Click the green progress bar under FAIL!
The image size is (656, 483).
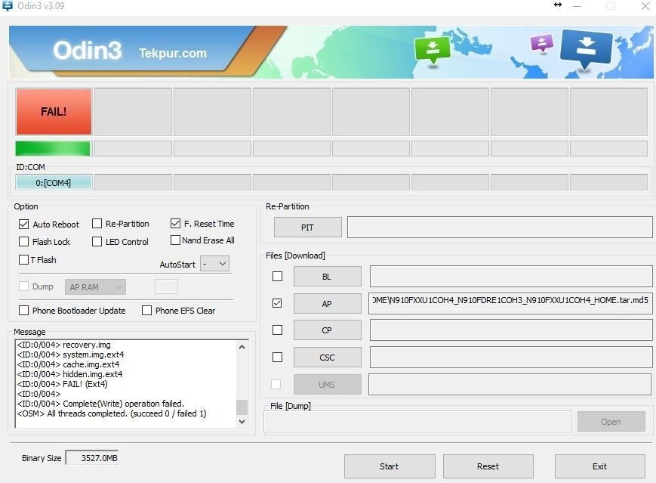pos(53,149)
